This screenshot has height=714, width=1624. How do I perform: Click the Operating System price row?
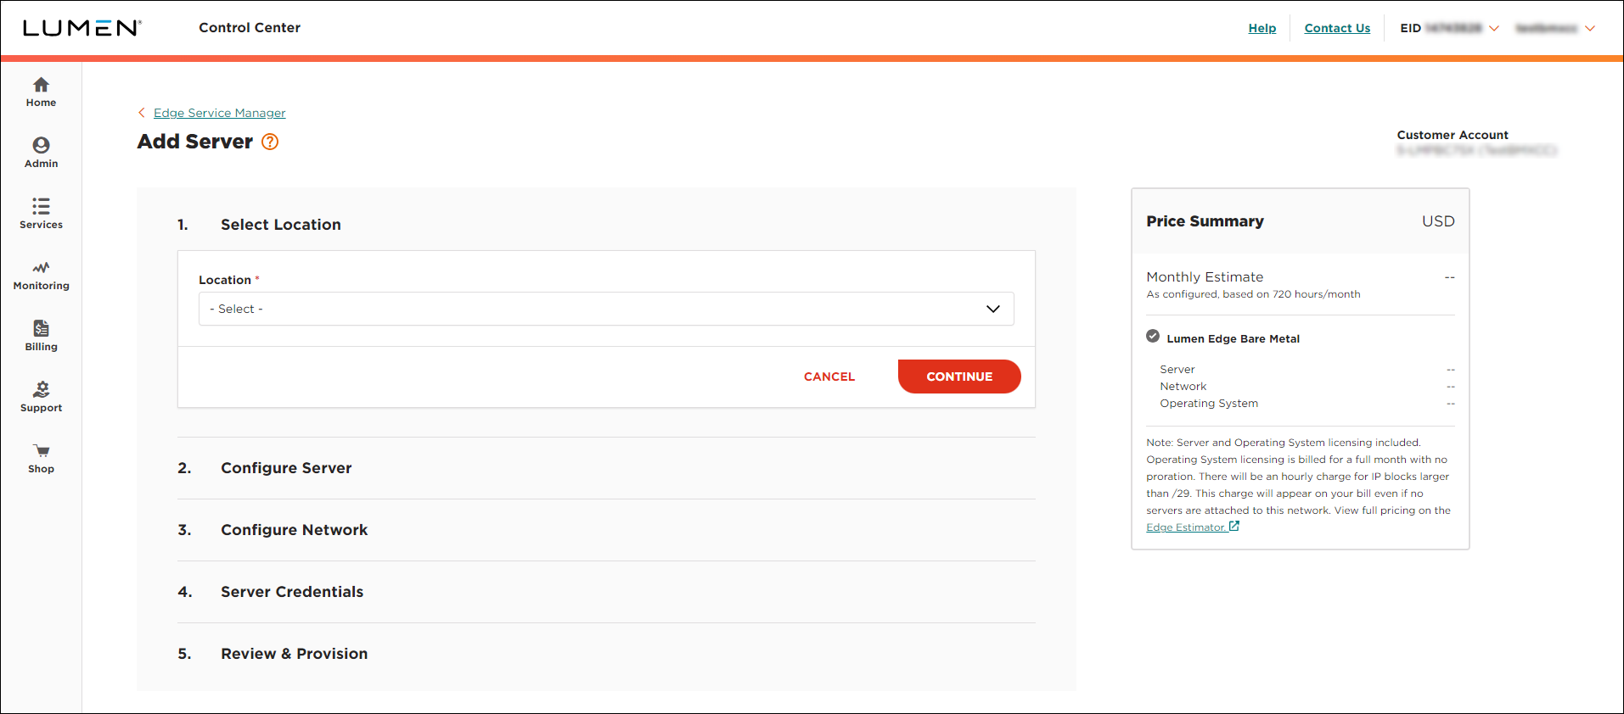click(1307, 404)
